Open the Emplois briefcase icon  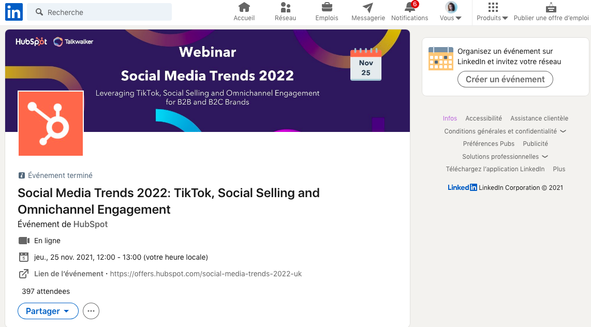point(327,7)
